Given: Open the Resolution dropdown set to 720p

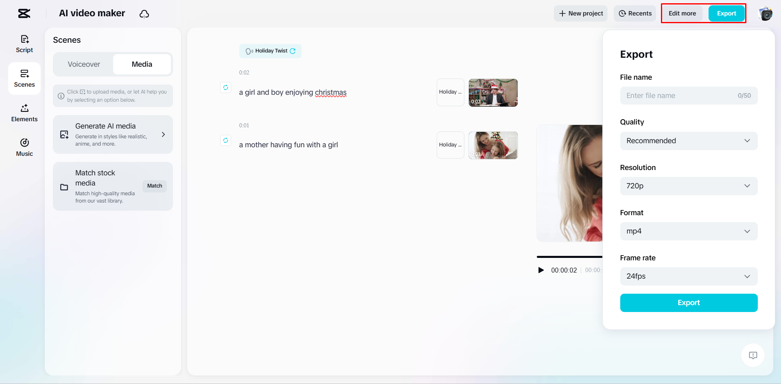Looking at the screenshot, I should [689, 186].
